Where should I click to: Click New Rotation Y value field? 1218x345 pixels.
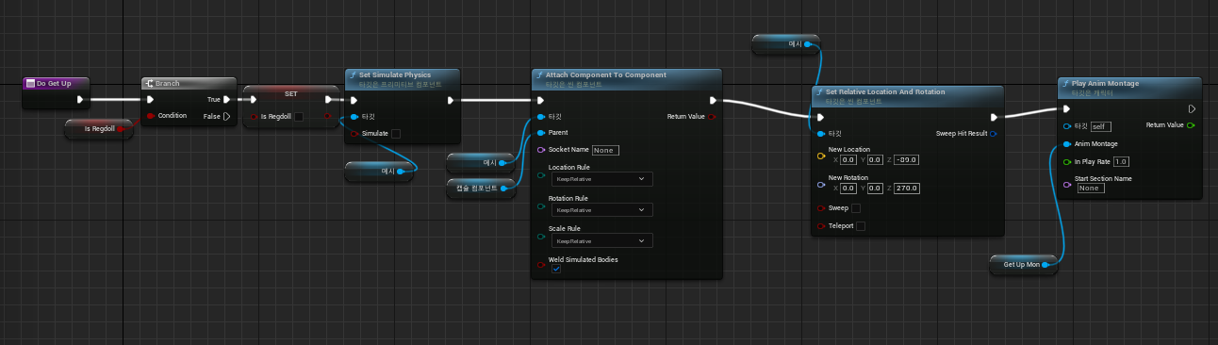[x=875, y=189]
